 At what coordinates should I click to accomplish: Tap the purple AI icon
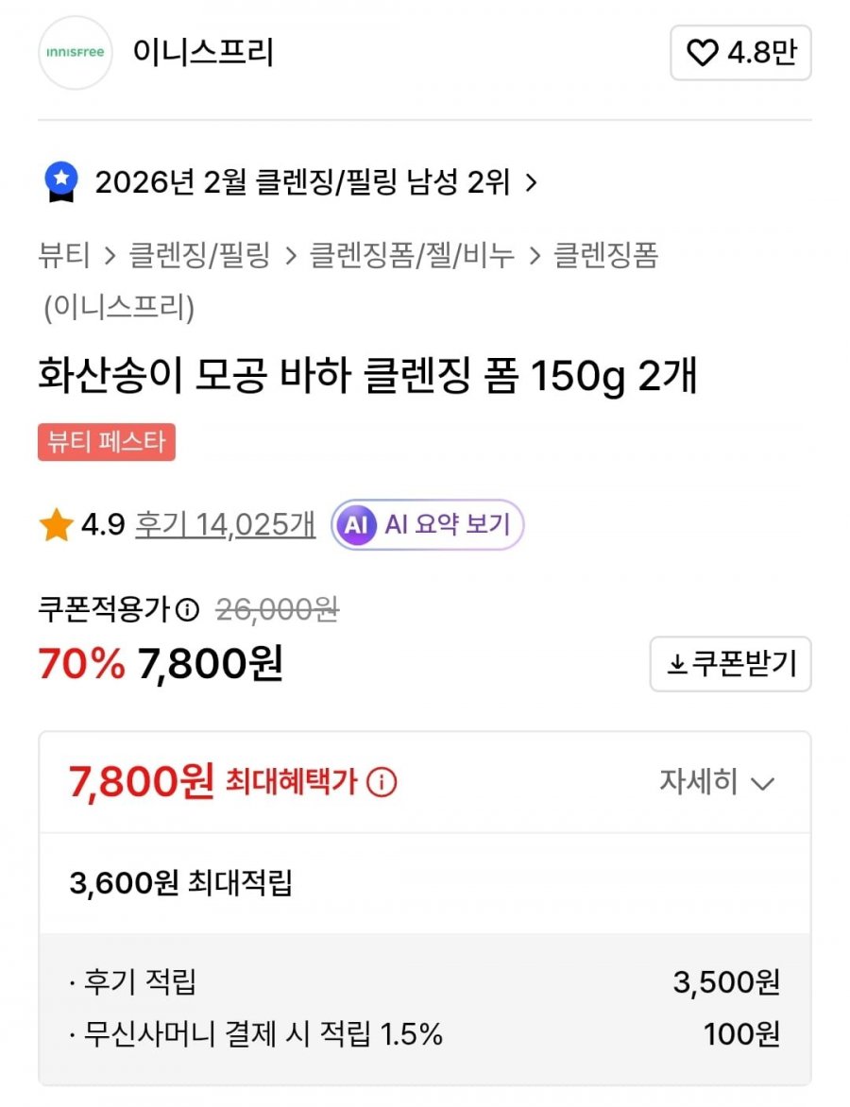pos(356,525)
